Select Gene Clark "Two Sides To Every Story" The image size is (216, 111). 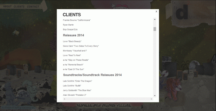coord(81,46)
